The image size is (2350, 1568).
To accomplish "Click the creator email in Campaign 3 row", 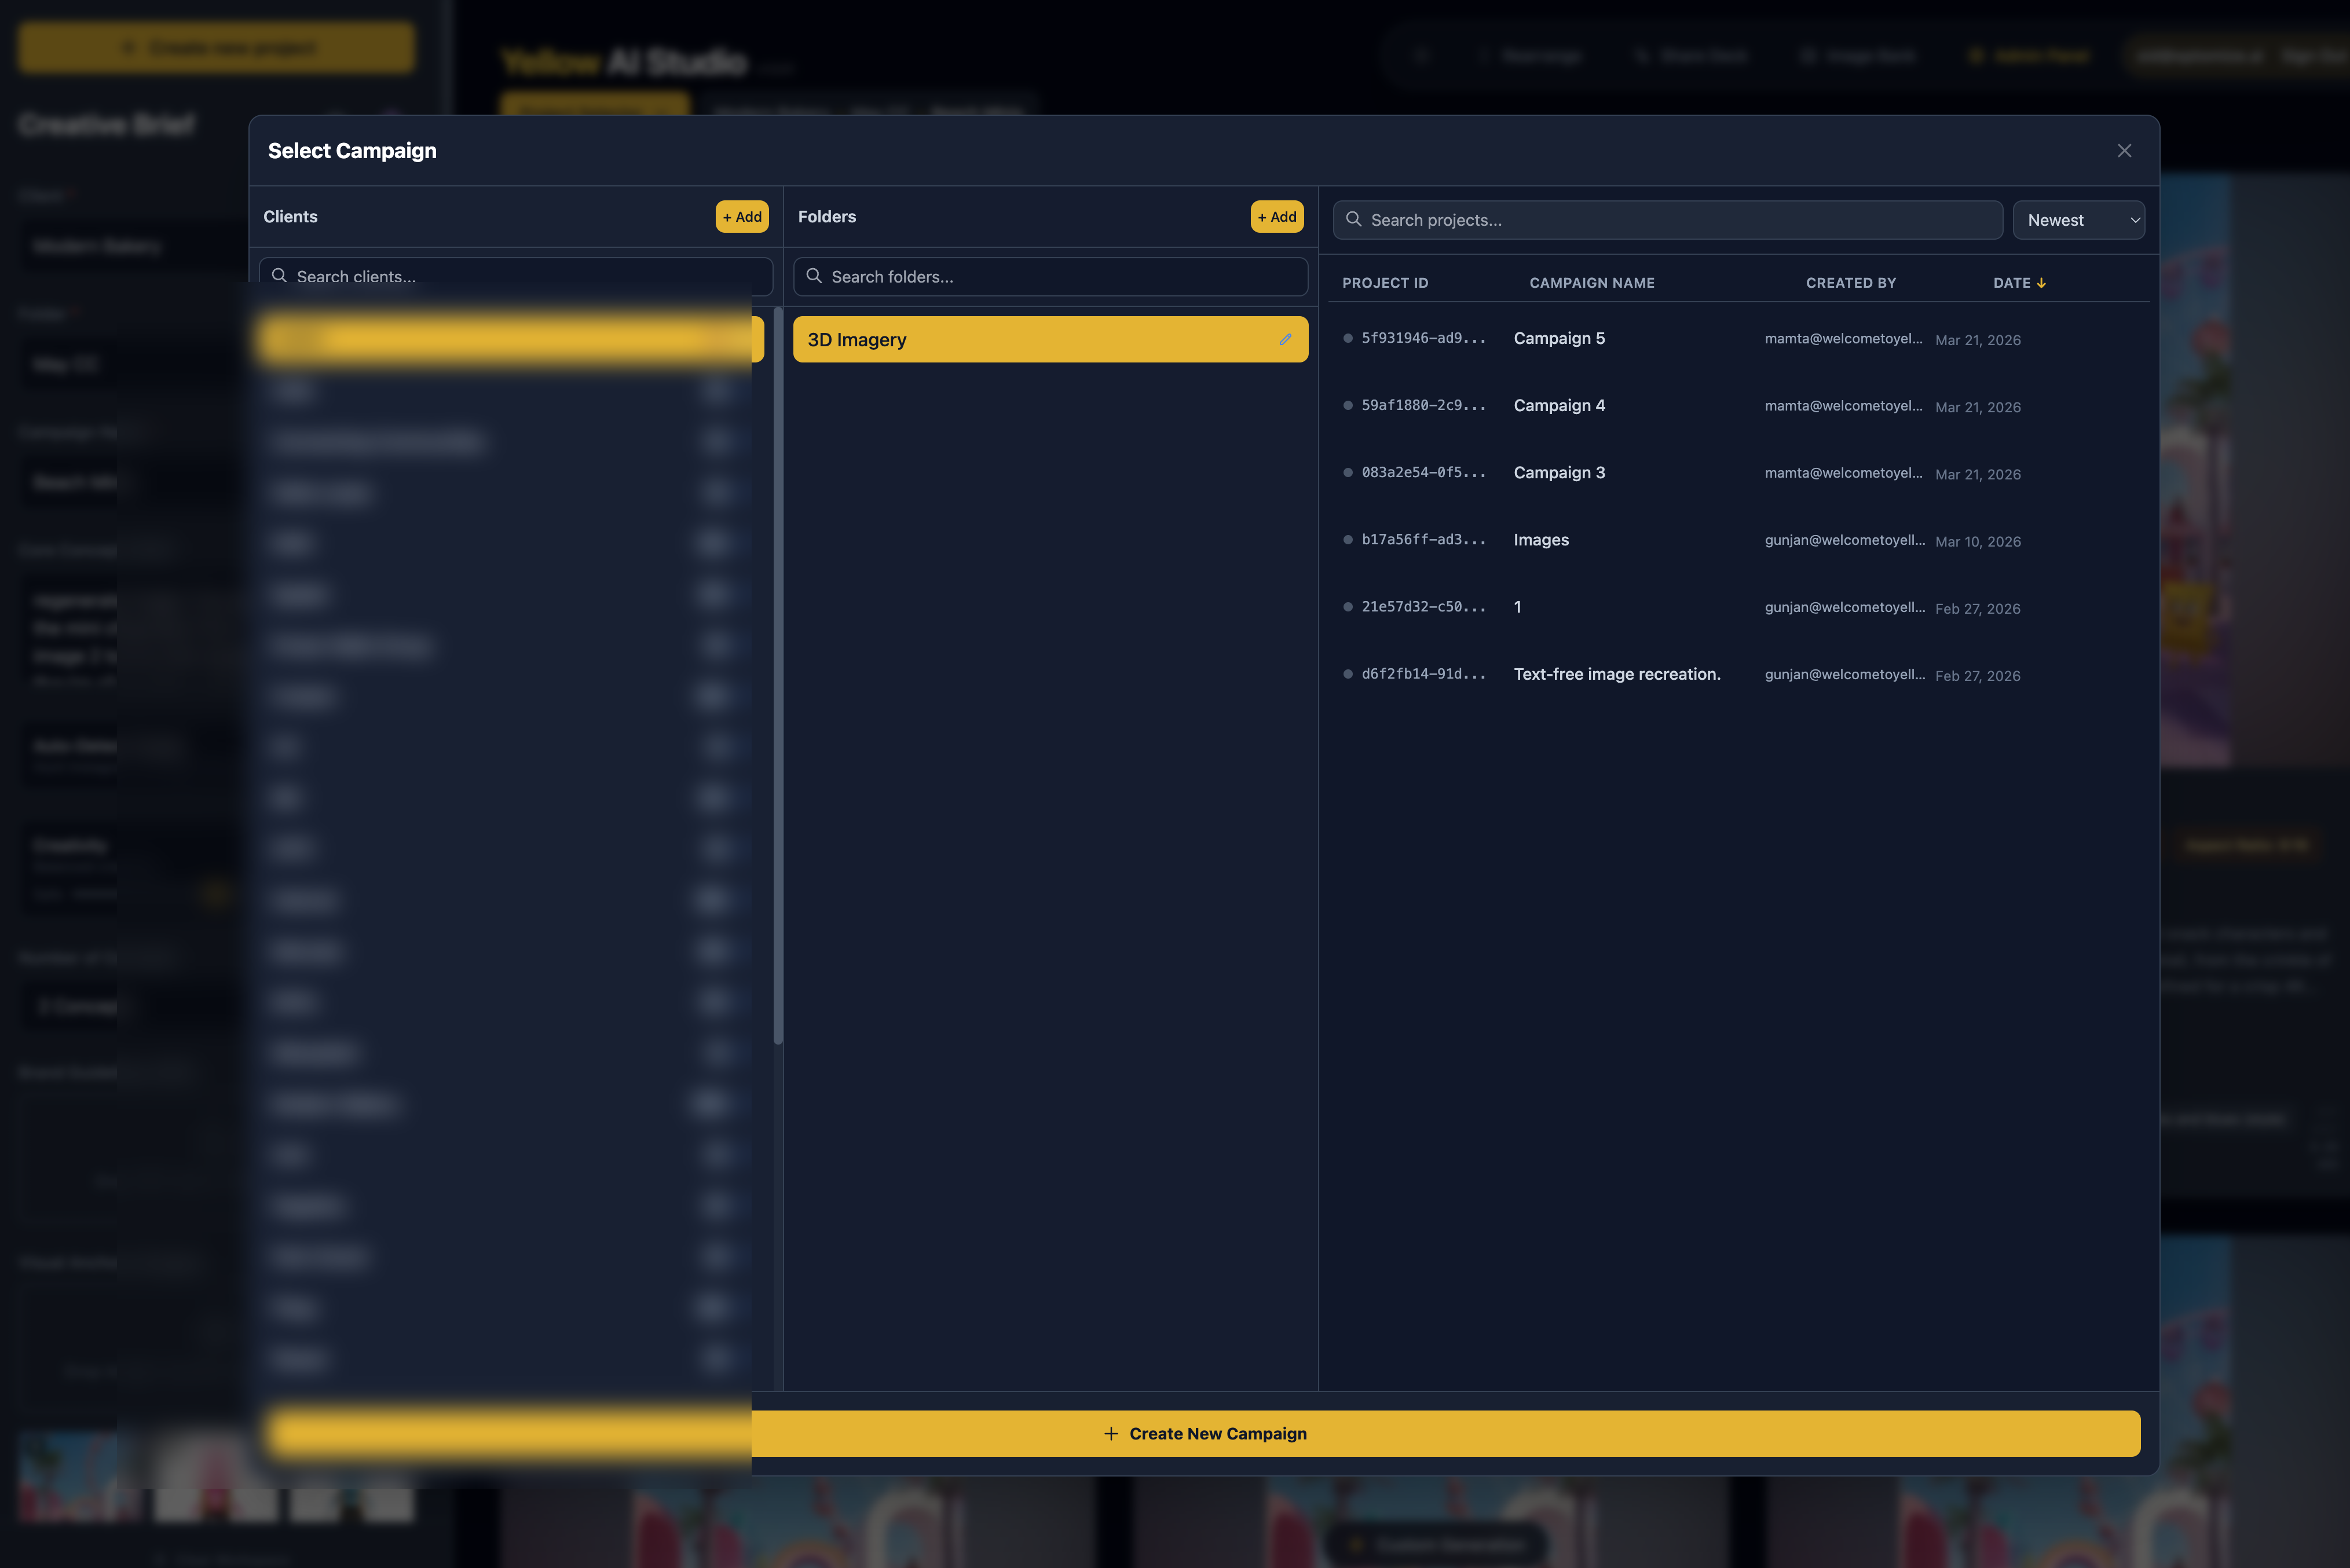I will pos(1843,473).
